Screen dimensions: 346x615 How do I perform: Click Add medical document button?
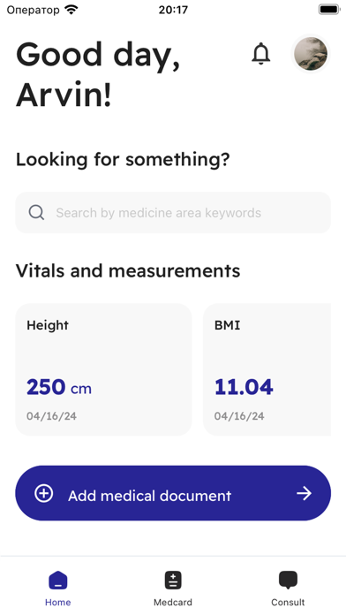[173, 493]
